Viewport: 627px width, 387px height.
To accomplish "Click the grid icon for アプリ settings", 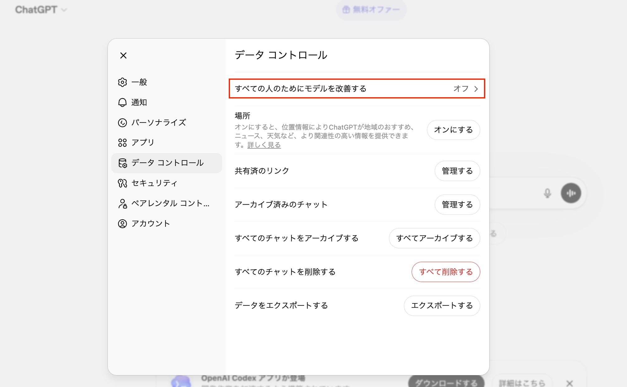I will click(x=123, y=142).
